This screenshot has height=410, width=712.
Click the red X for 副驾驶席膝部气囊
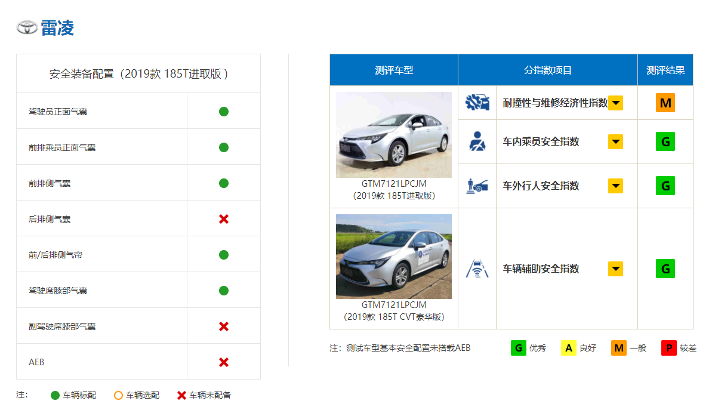[223, 326]
